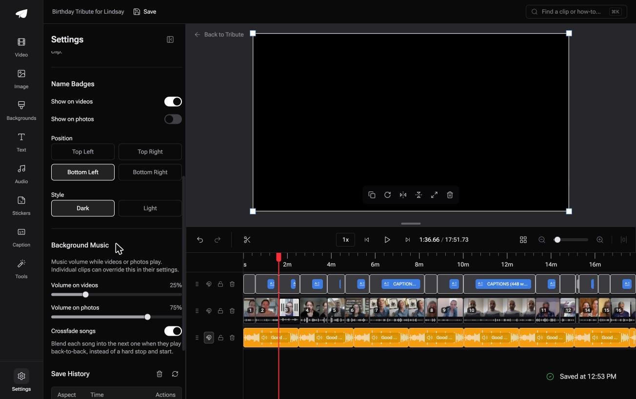Viewport: 636px width, 399px height.
Task: Click the red playhead marker
Action: (279, 257)
